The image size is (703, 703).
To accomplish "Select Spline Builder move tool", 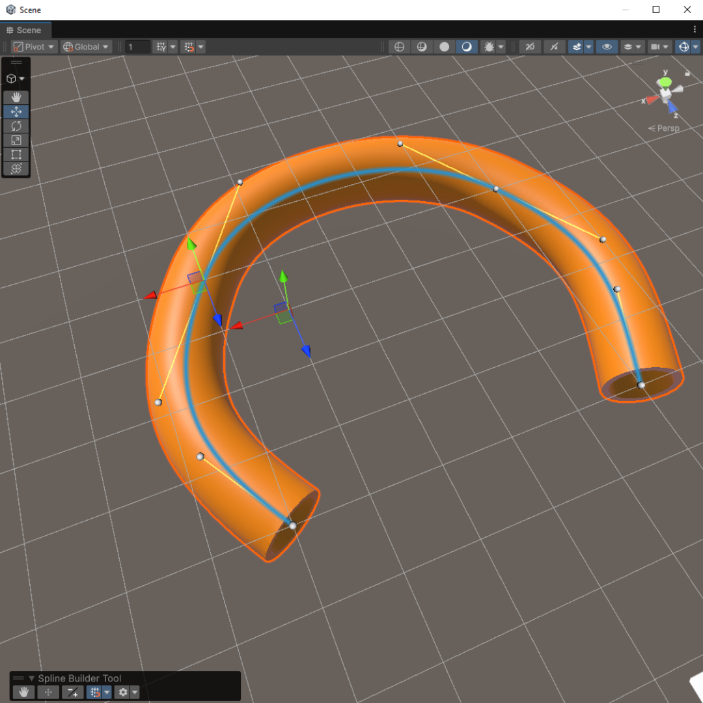I will pyautogui.click(x=48, y=692).
